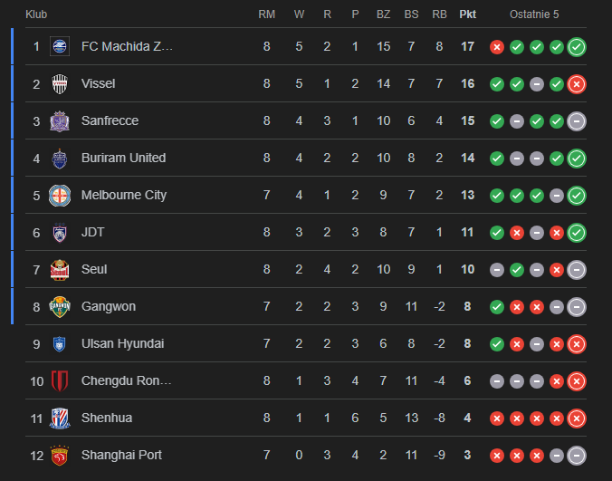
Task: Click the Seul club crest icon
Action: click(61, 269)
